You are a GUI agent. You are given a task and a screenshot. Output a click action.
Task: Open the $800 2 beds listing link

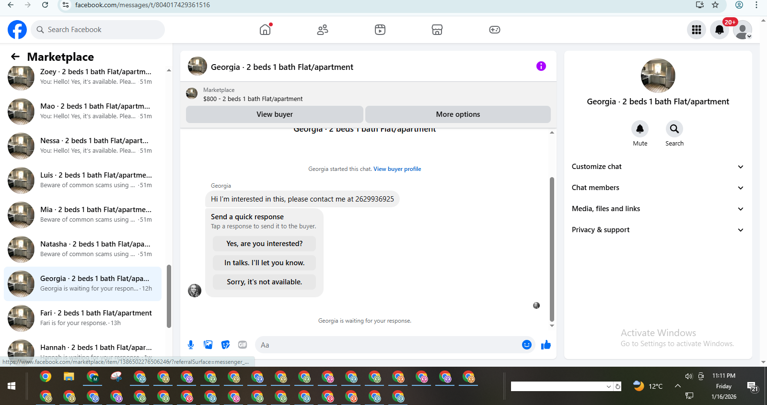(253, 99)
